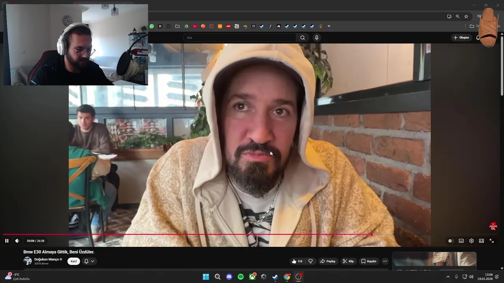The image size is (504, 283).
Task: Open the Windows Start menu
Action: click(206, 277)
